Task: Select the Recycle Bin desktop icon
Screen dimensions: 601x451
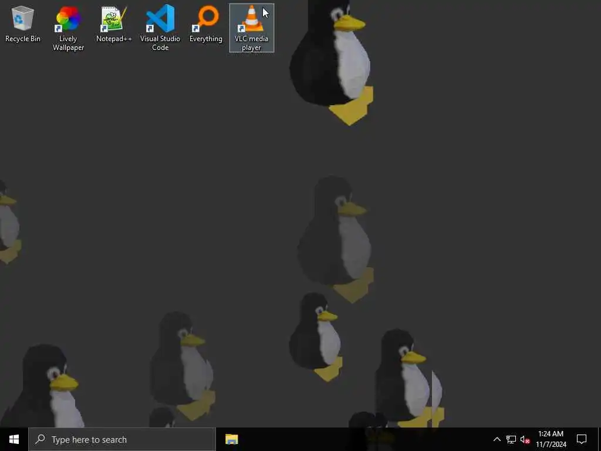Action: [23, 23]
